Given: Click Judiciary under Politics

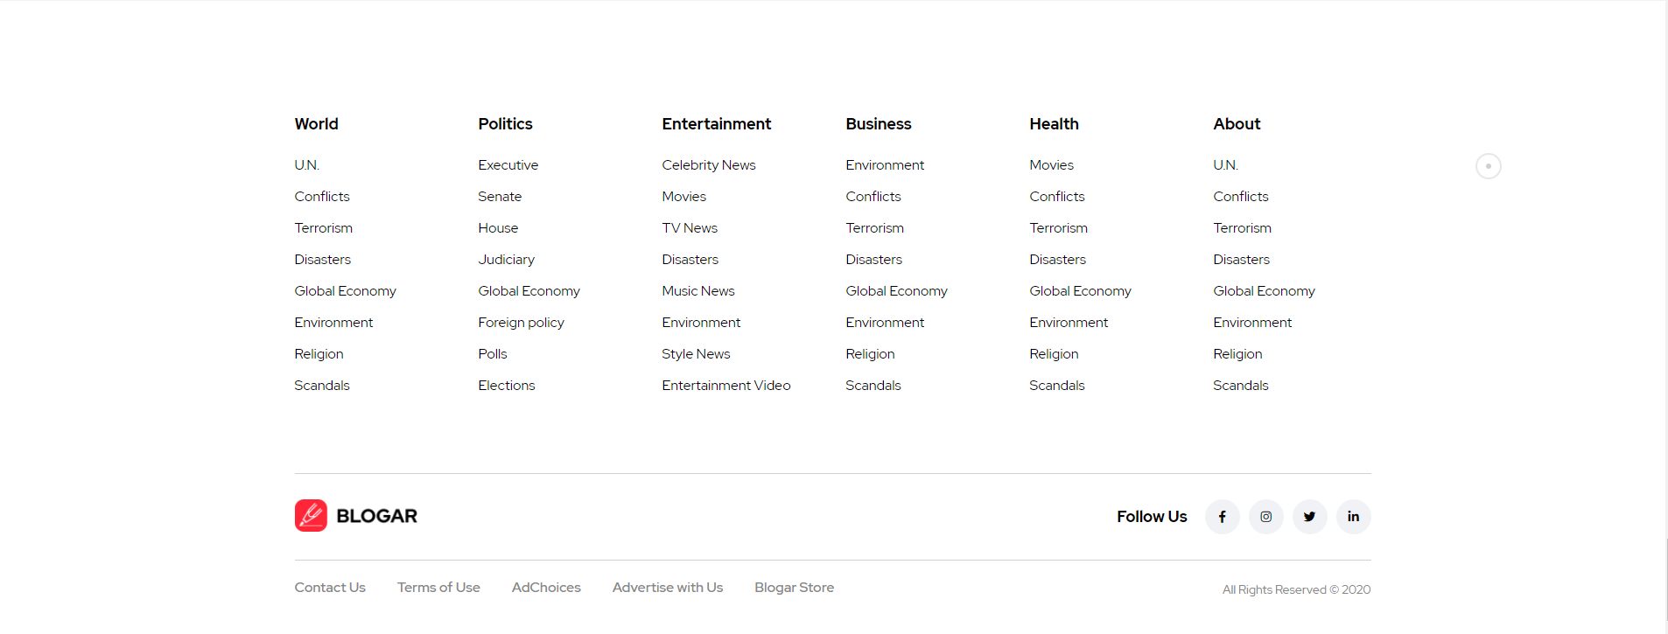Looking at the screenshot, I should point(506,260).
